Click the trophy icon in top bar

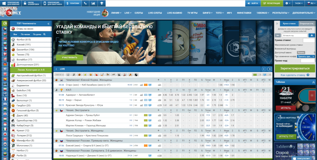pyautogui.click(x=101, y=3)
